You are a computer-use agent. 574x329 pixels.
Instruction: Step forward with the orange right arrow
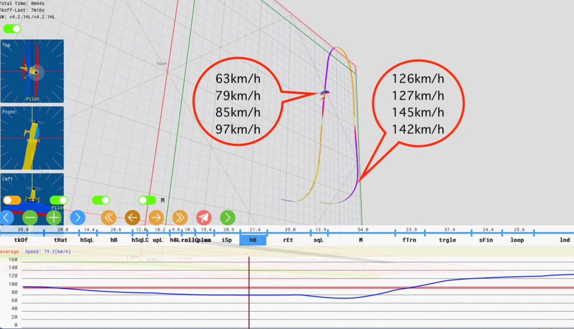[x=156, y=218]
